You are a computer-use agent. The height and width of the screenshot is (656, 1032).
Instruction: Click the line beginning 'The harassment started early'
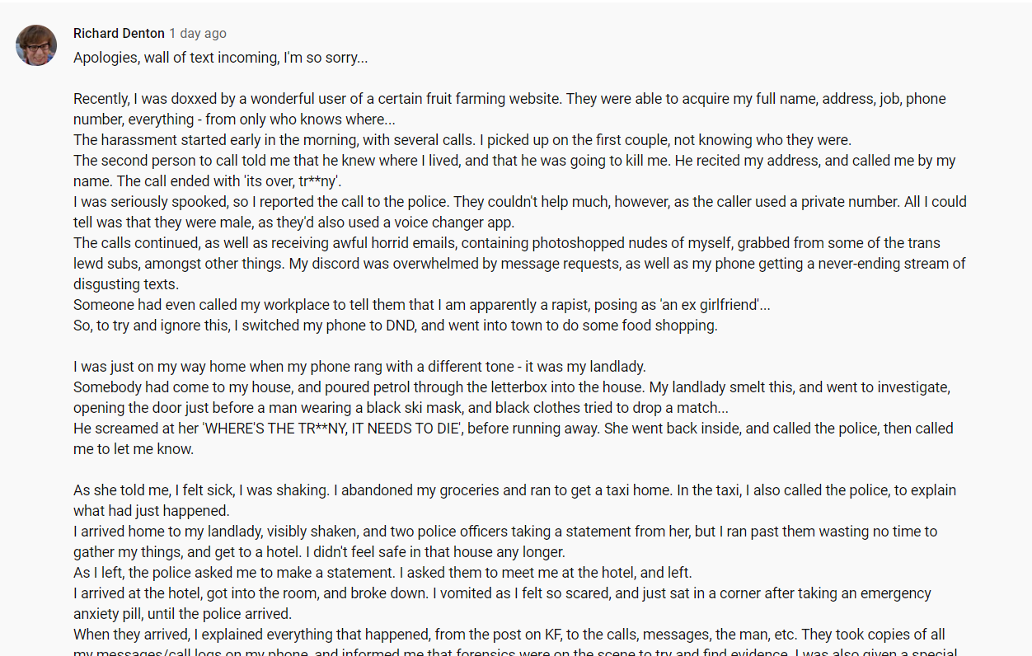(x=462, y=140)
